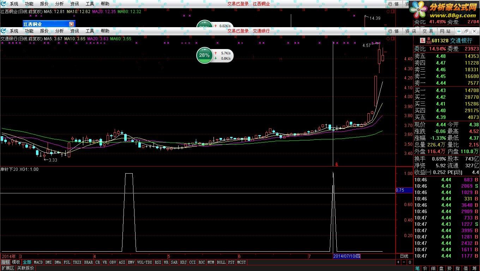Select the 势 tab below the tick list
Image resolution: width=480 pixels, height=271 pixels.
(450, 268)
